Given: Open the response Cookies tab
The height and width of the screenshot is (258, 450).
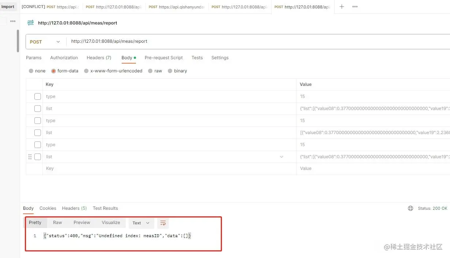Looking at the screenshot, I should coord(48,208).
